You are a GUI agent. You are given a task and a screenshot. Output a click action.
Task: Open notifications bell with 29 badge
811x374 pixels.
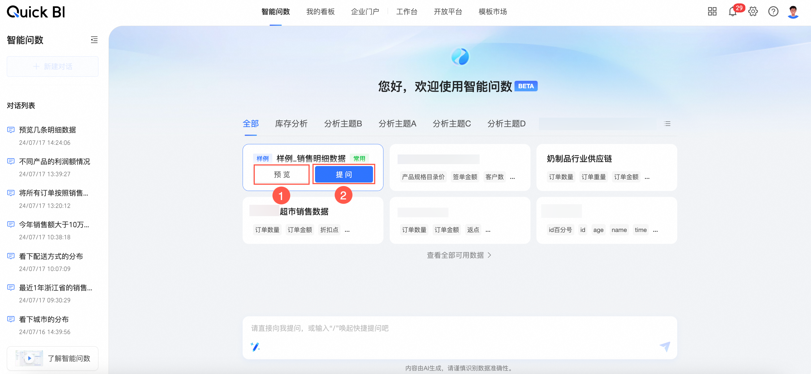[x=733, y=12]
